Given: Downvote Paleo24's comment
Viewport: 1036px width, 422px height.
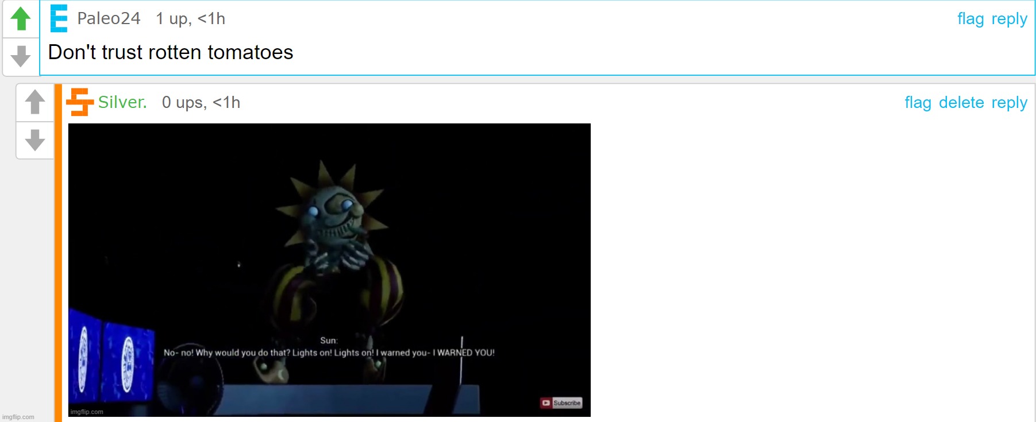Looking at the screenshot, I should 21,56.
